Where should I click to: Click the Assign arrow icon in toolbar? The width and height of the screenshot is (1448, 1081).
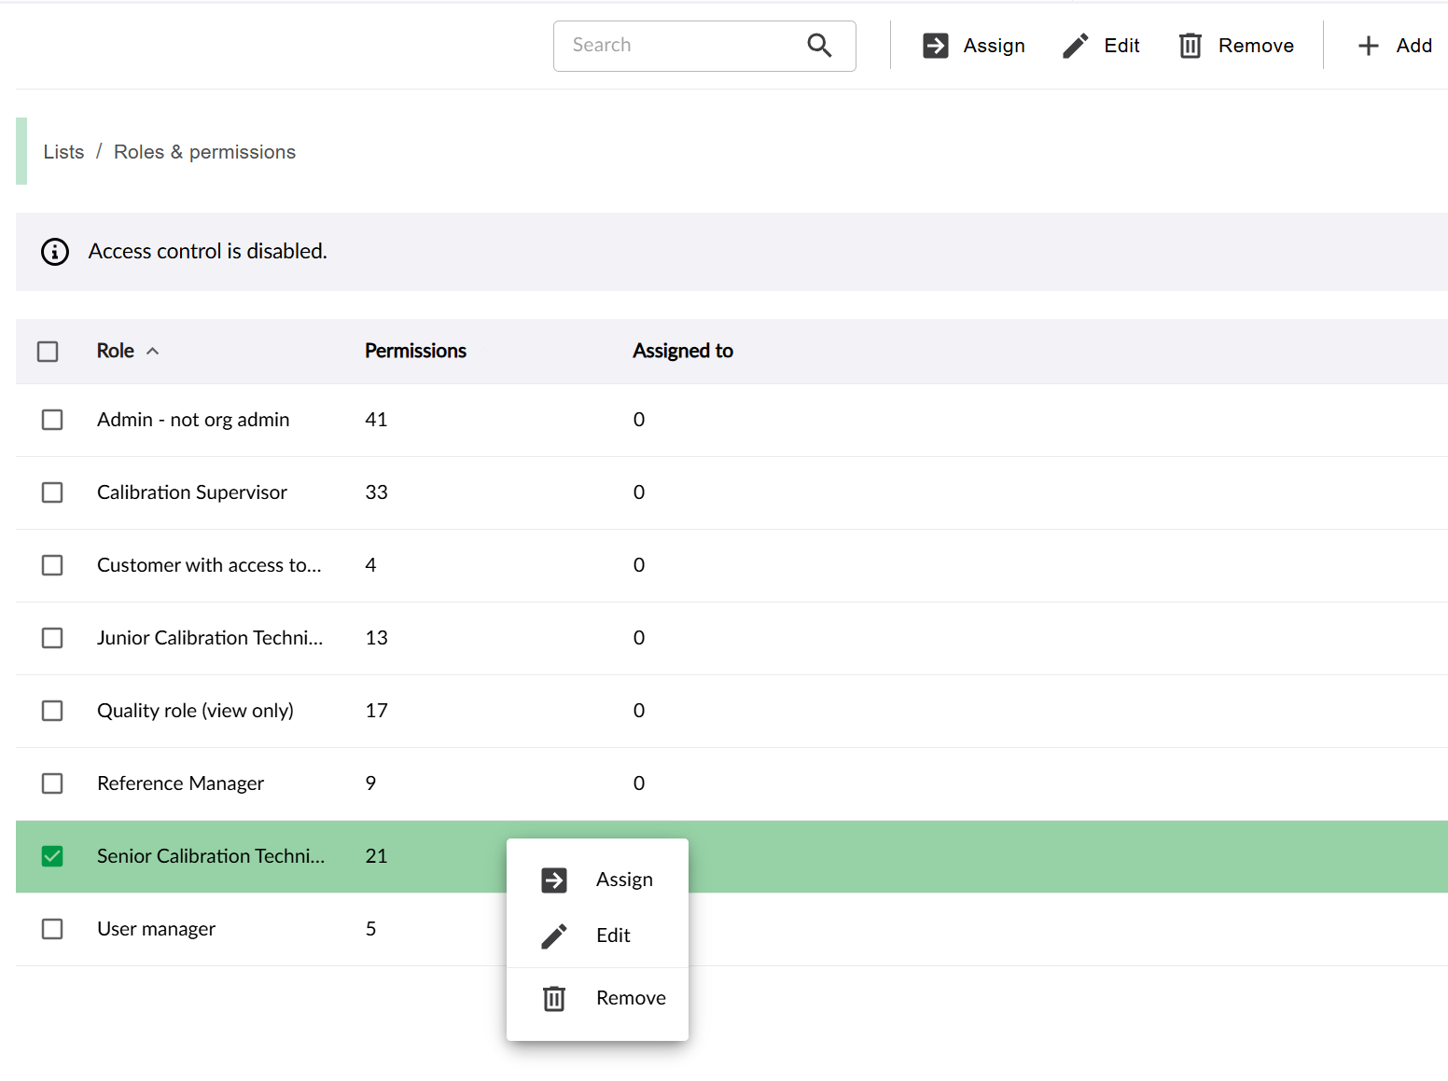coord(935,46)
